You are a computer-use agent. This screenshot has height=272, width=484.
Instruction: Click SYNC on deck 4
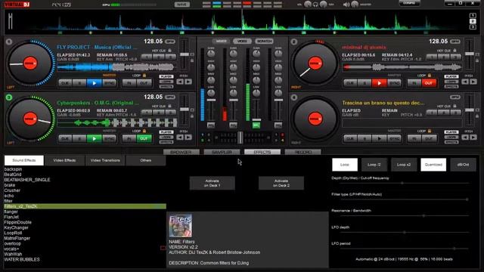click(394, 139)
